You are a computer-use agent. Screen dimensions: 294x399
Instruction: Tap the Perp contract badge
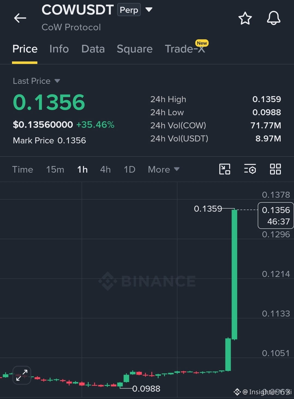click(x=129, y=10)
